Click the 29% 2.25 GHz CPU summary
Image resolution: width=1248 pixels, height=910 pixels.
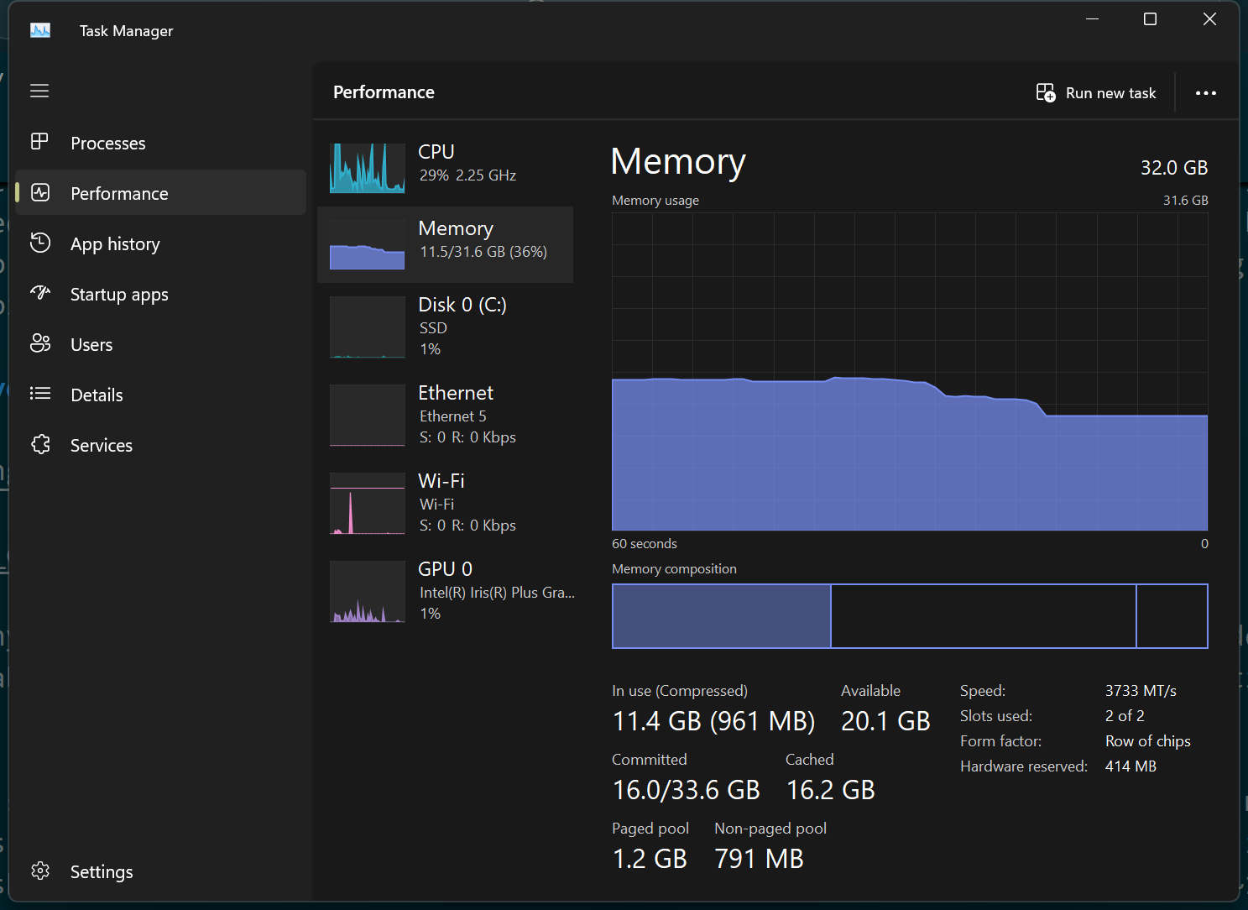(467, 175)
